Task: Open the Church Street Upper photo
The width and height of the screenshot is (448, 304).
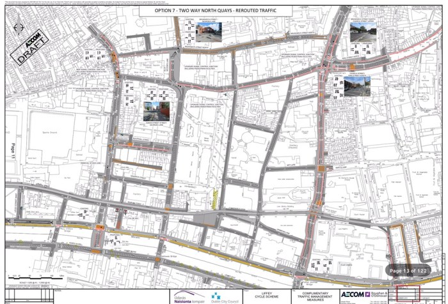Action: point(360,31)
